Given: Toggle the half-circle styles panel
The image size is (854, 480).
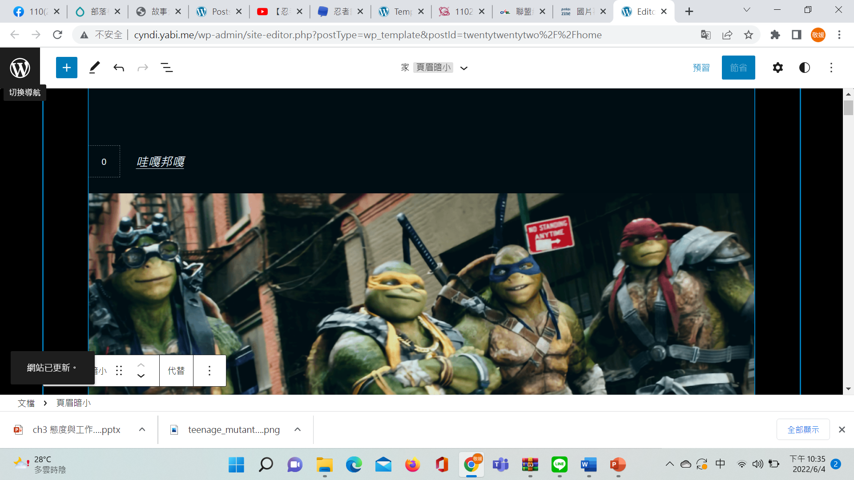Looking at the screenshot, I should 804,68.
